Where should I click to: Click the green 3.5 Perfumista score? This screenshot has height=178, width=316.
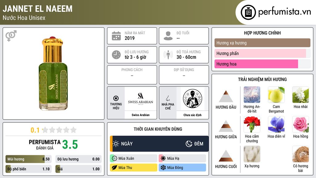click(x=70, y=145)
